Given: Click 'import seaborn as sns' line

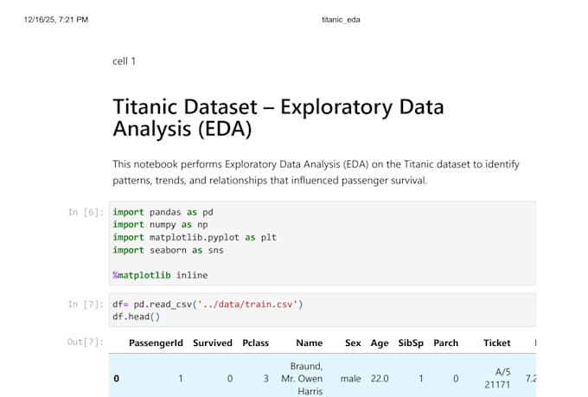Looking at the screenshot, I should tap(168, 250).
